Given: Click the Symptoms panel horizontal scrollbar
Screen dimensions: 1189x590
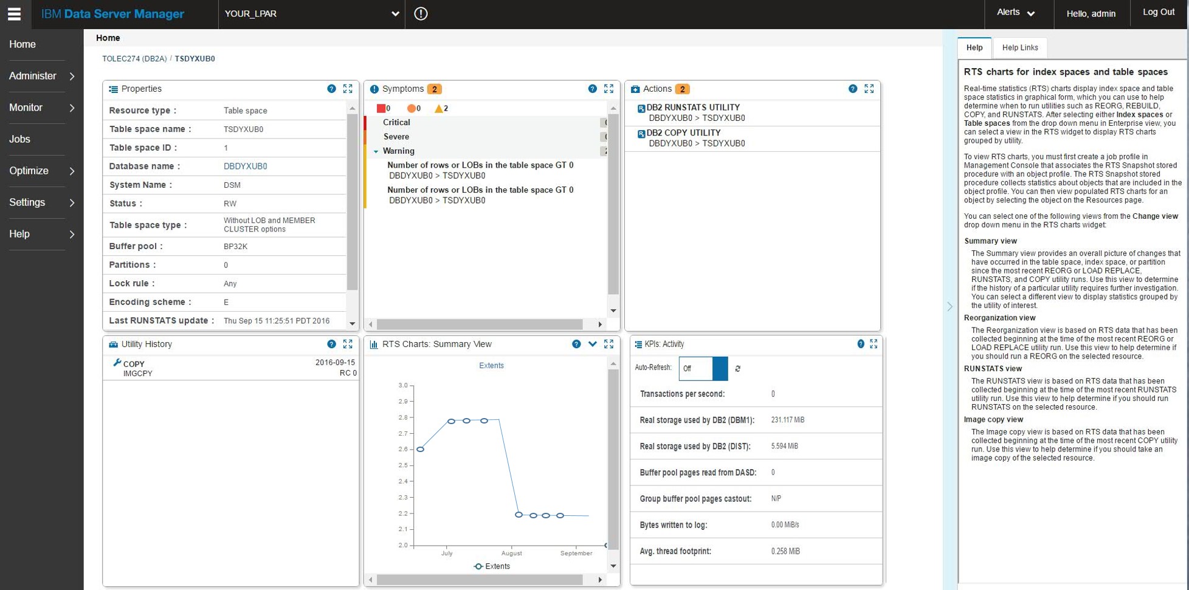Looking at the screenshot, I should click(x=480, y=324).
